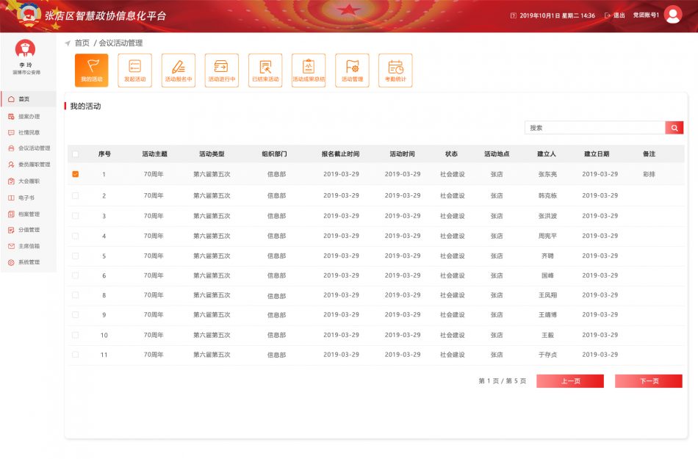Open the 考勤统计 attendance statistics icon
The width and height of the screenshot is (698, 459).
395,70
